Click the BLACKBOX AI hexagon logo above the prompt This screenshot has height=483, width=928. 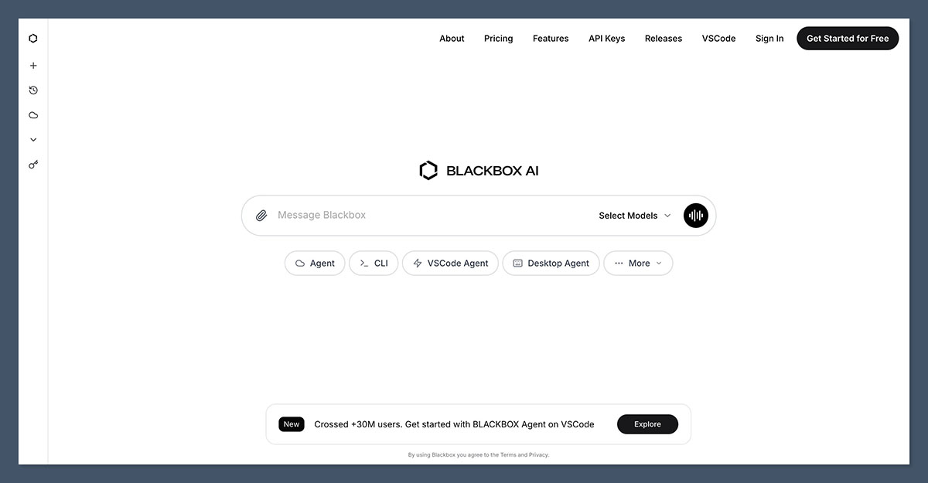(x=428, y=169)
